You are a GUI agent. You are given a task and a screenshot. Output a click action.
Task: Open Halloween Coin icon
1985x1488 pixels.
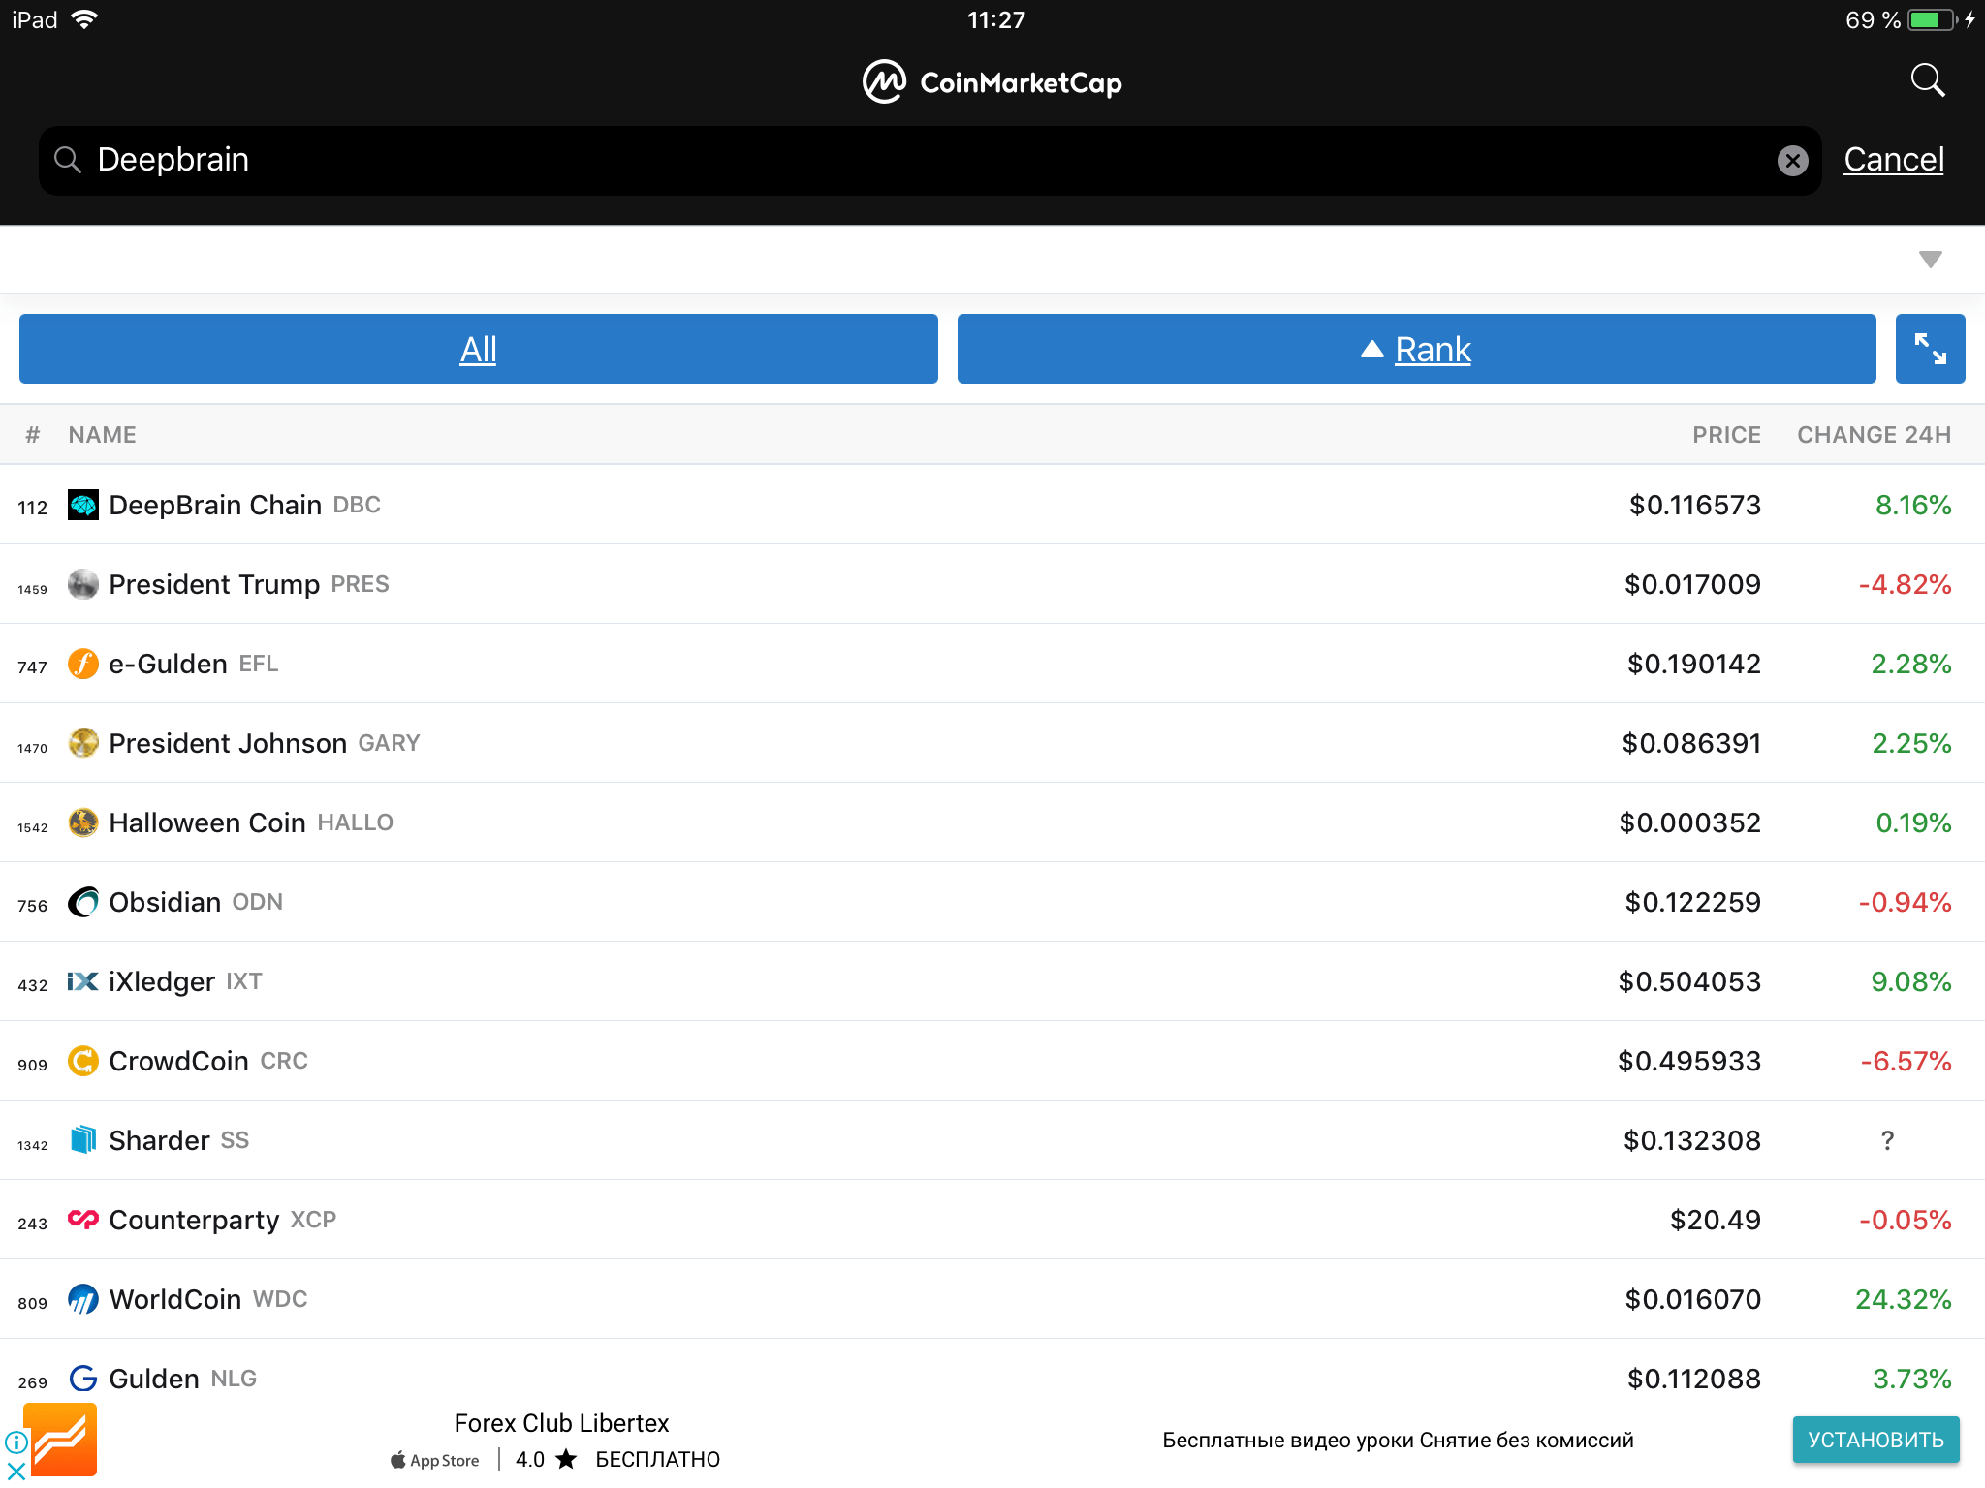83,822
